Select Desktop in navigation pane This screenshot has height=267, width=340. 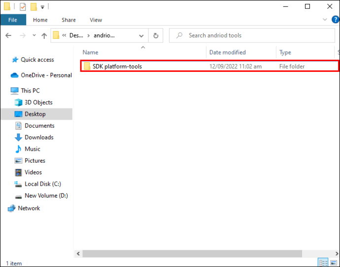36,114
